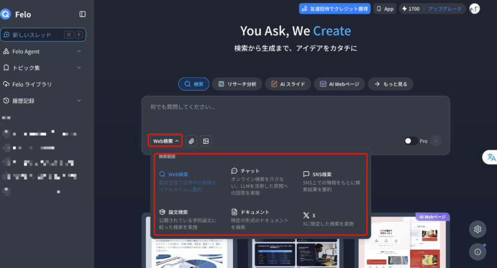This screenshot has width=497, height=268.
Task: Attach a file with paperclip icon
Action: pos(191,141)
